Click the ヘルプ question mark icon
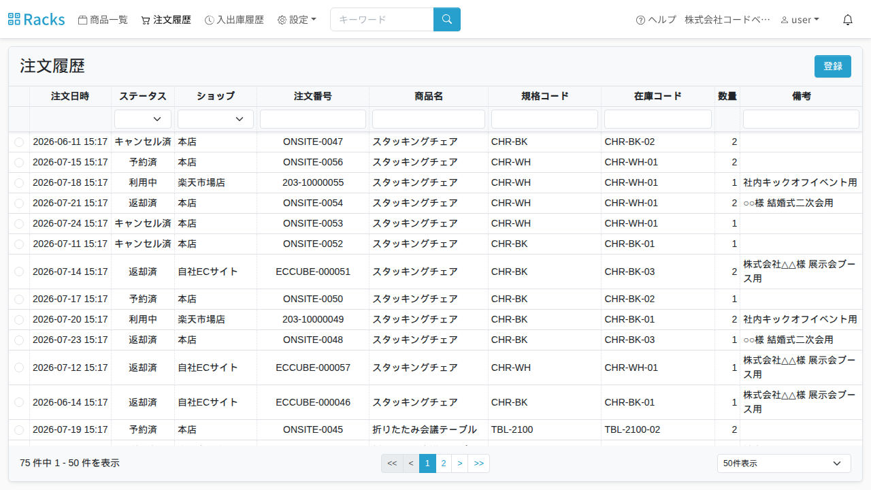The width and height of the screenshot is (871, 490). tap(640, 20)
